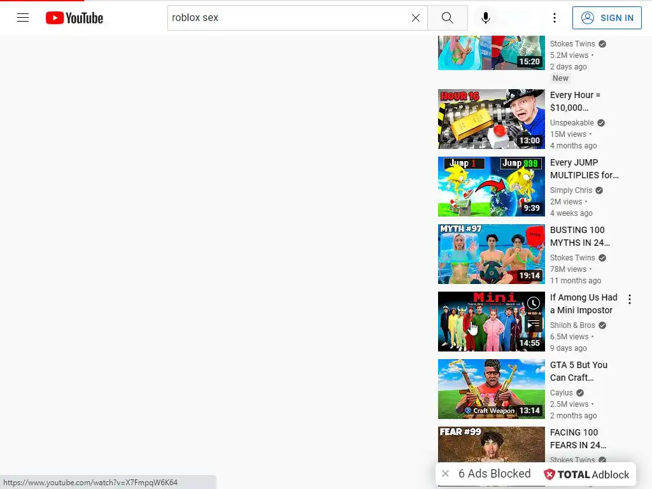Add Mini Impostor video to queue
This screenshot has height=489, width=652.
[x=534, y=323]
